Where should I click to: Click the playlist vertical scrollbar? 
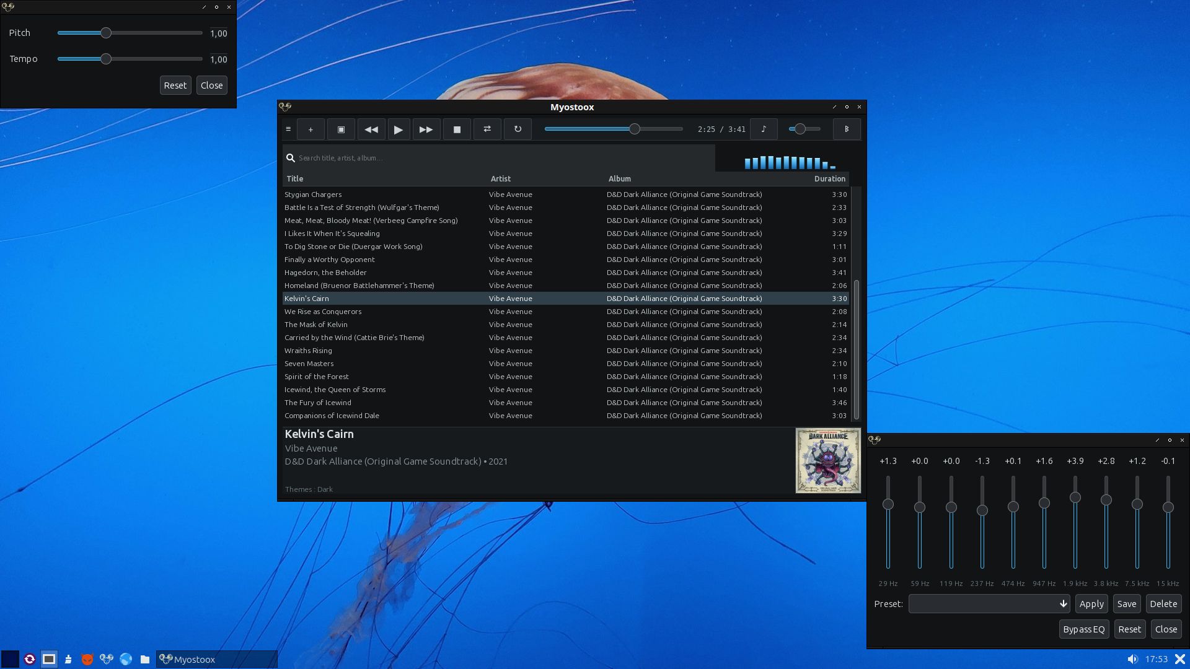[x=857, y=349]
